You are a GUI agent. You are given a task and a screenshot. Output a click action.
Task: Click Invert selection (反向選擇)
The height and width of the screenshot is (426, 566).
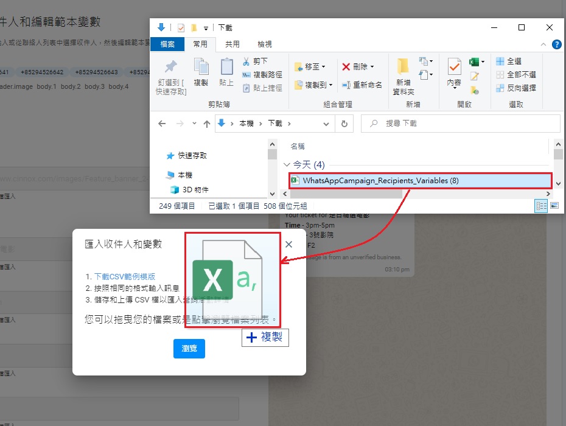click(516, 88)
